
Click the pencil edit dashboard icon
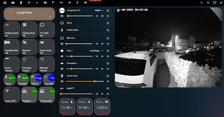[221, 3]
